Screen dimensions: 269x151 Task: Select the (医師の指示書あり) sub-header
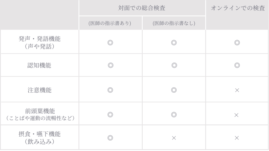[110, 23]
